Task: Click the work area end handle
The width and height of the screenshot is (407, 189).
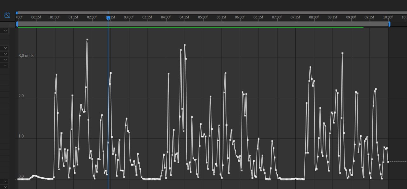Action: click(x=389, y=24)
